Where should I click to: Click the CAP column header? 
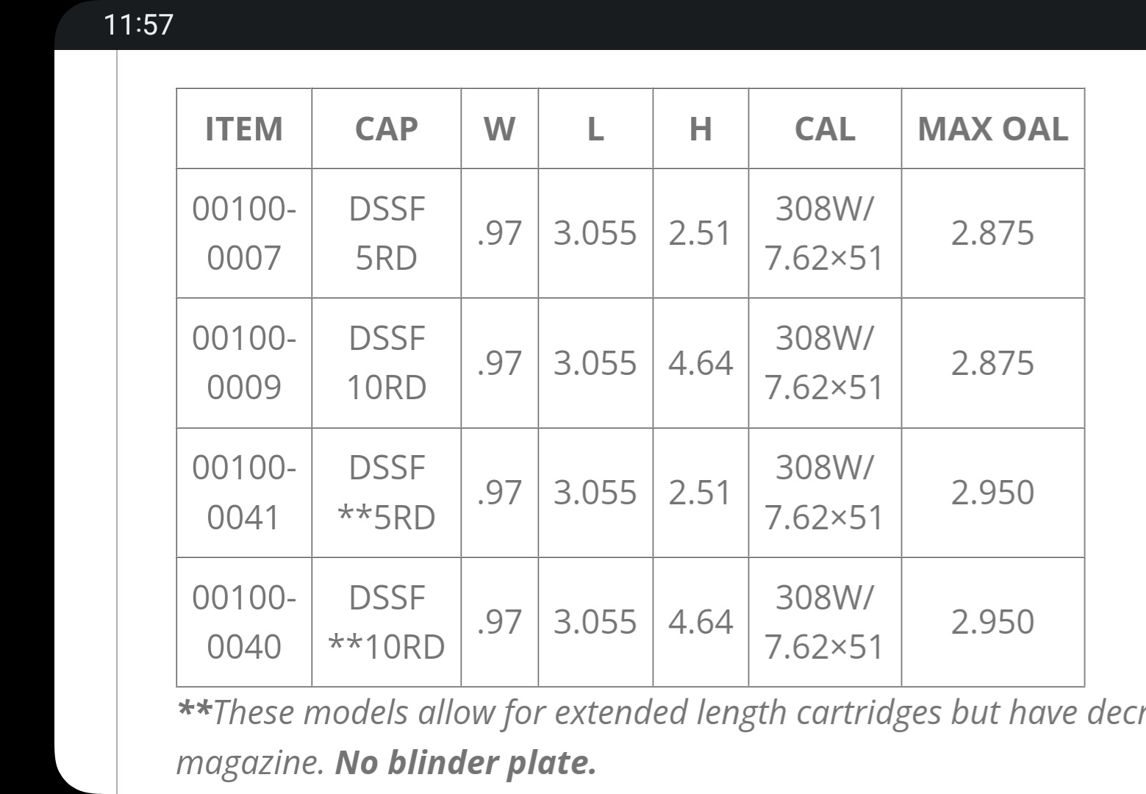[x=387, y=129]
